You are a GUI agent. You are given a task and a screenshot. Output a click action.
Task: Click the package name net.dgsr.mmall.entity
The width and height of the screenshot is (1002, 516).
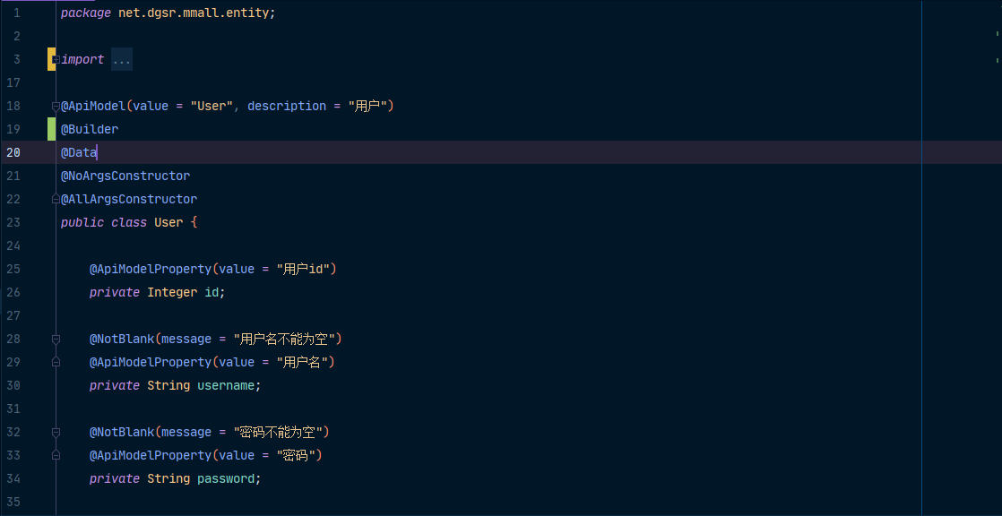pyautogui.click(x=197, y=13)
